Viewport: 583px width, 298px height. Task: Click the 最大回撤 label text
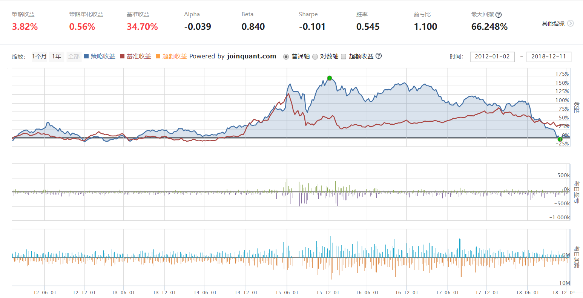coord(482,14)
